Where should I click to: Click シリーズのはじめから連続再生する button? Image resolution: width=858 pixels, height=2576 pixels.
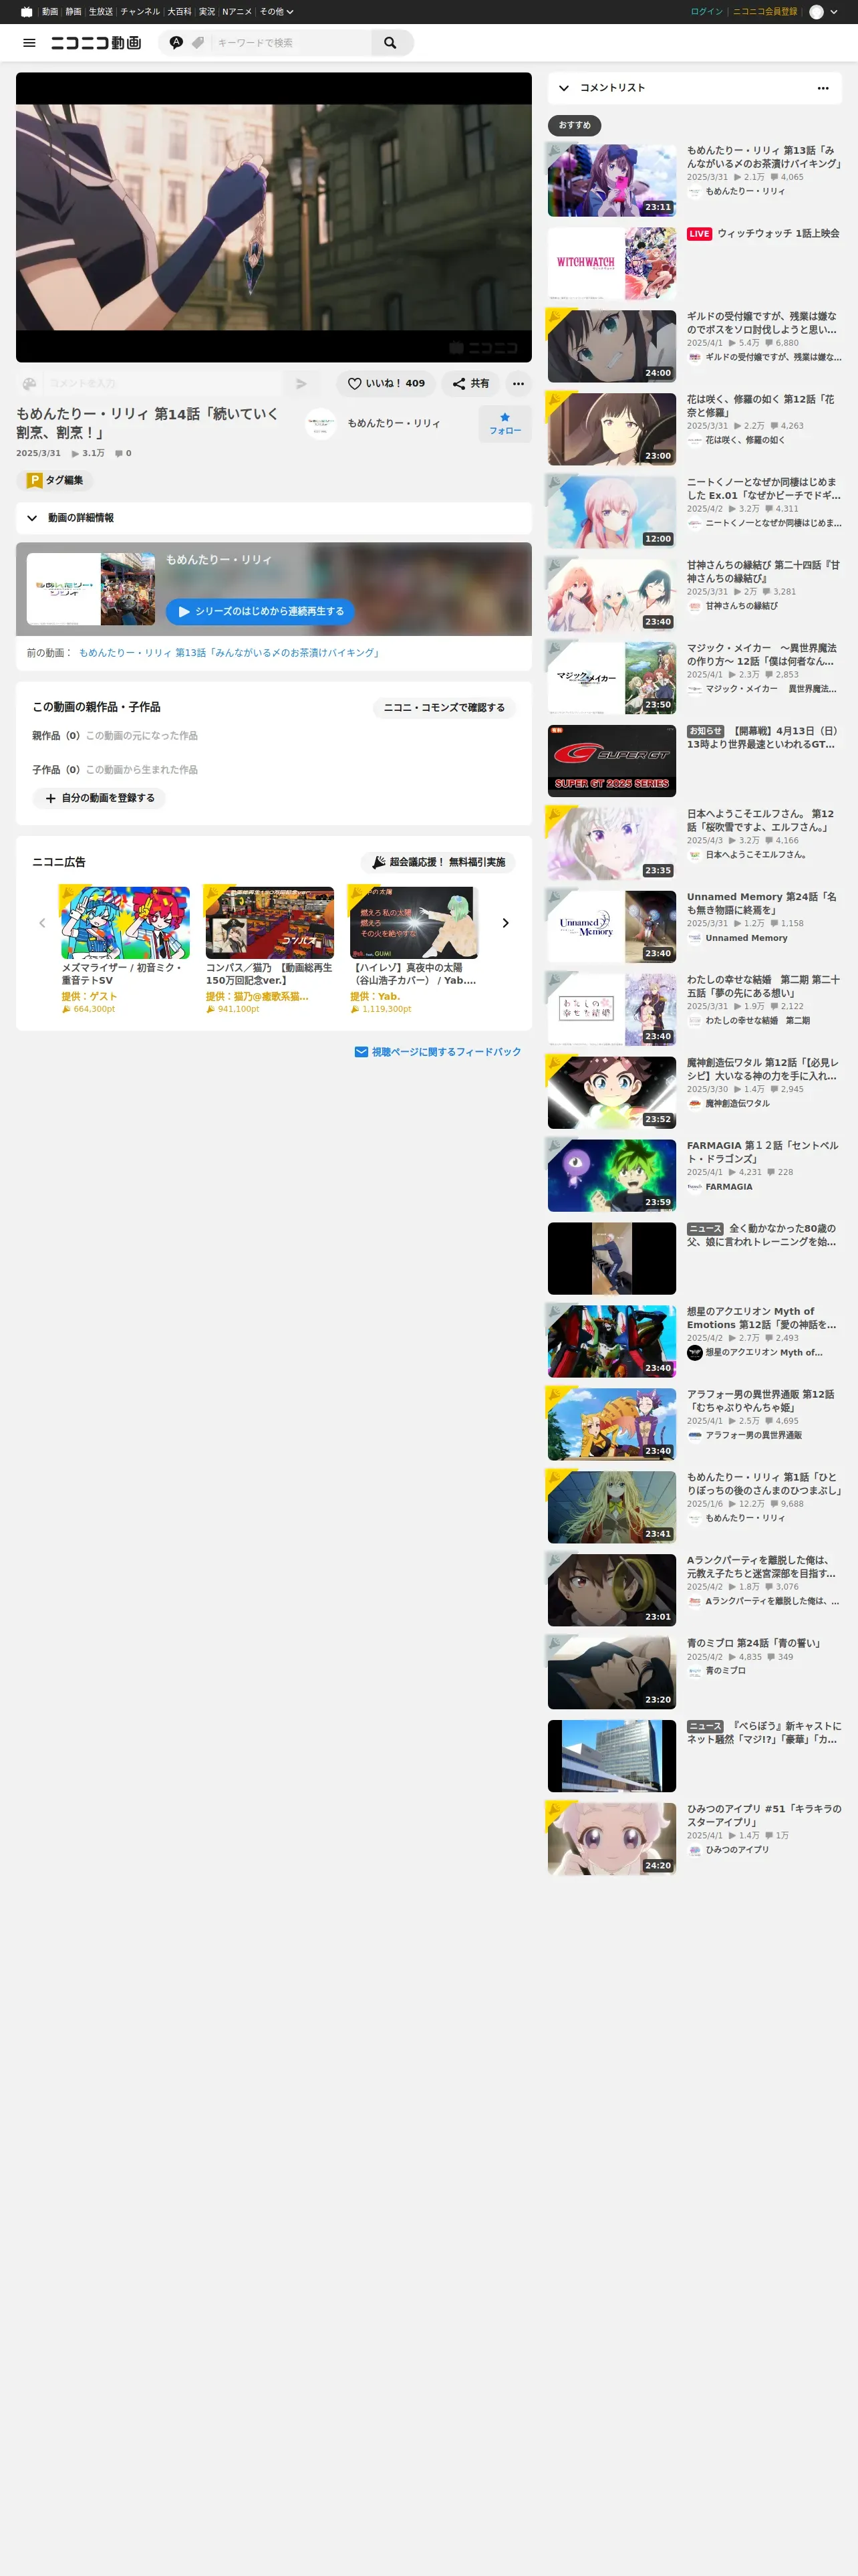coord(260,611)
